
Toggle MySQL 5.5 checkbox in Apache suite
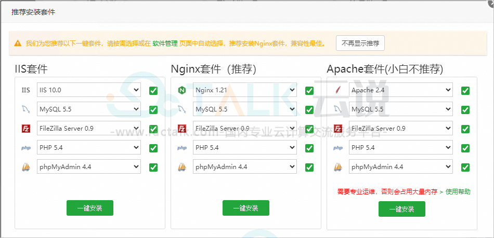[465, 109]
